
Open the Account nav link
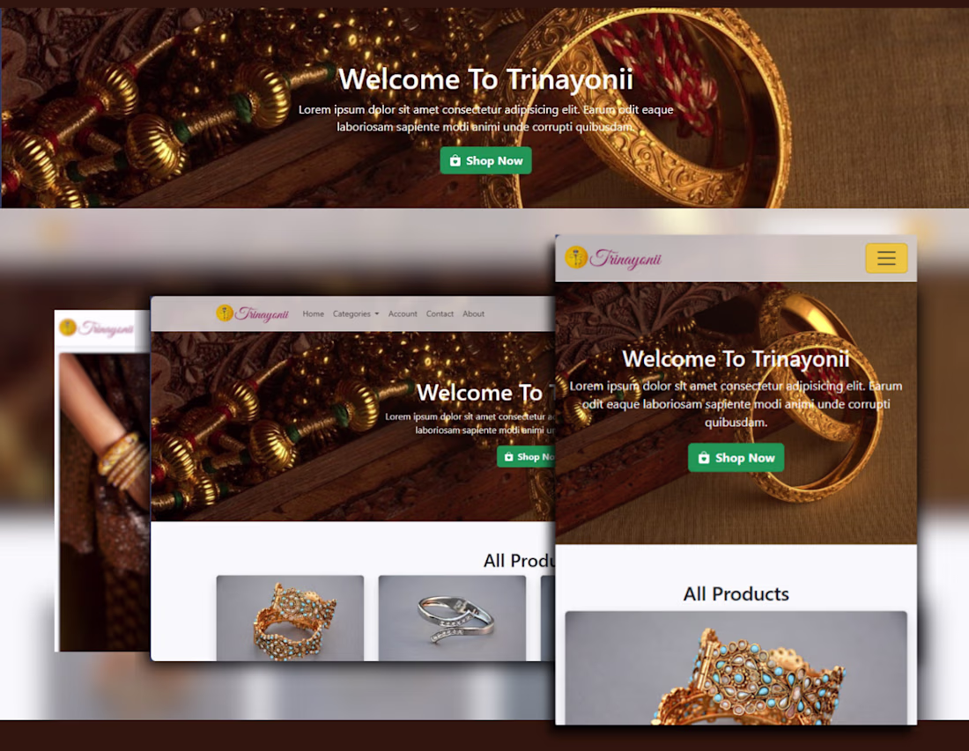click(403, 313)
